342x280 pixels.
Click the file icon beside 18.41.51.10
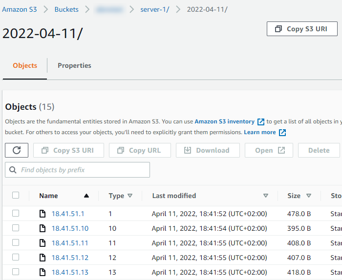[43, 228]
